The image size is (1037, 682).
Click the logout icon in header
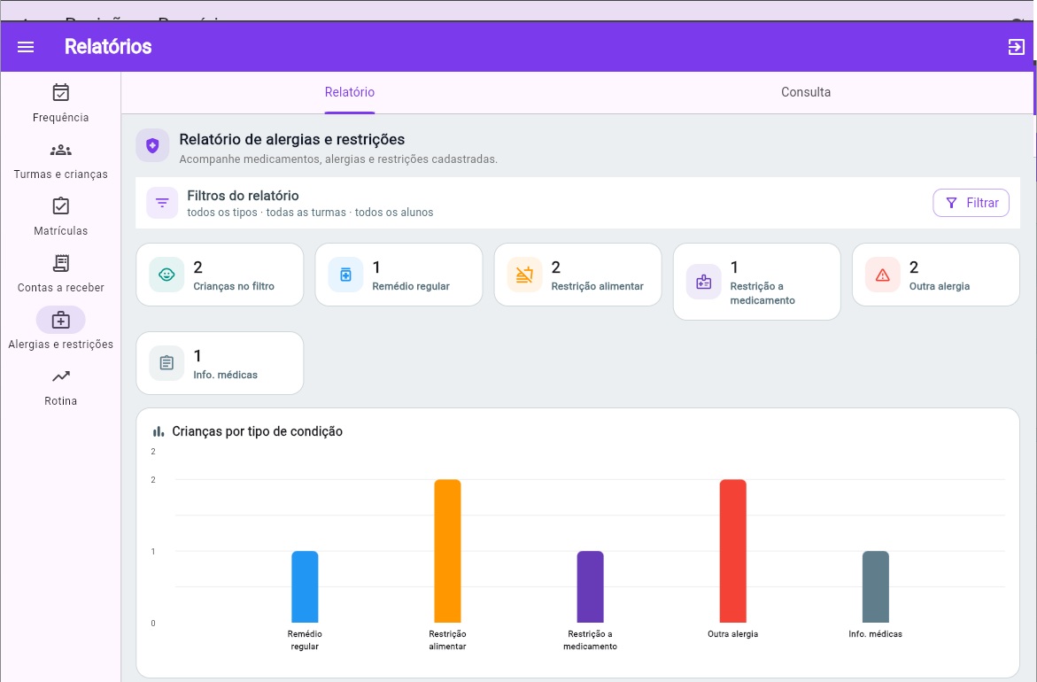point(1016,47)
